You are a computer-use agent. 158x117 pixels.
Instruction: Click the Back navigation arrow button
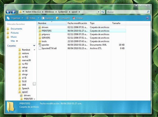click(x=8, y=12)
